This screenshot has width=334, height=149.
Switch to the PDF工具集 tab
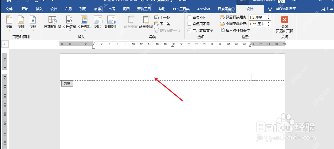[x=181, y=9]
